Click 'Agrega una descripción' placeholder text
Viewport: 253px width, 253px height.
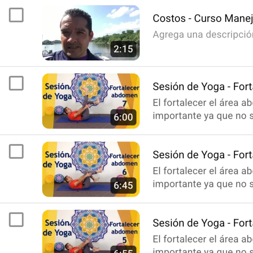click(203, 34)
